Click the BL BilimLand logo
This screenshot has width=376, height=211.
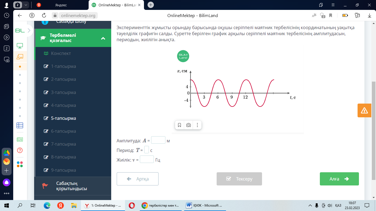coord(20,31)
